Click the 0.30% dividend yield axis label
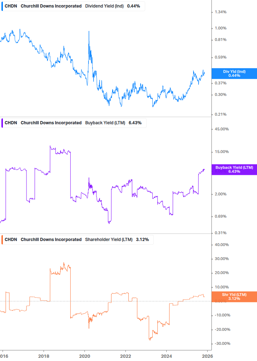Image resolution: width=257 pixels, height=361 pixels. (220, 94)
